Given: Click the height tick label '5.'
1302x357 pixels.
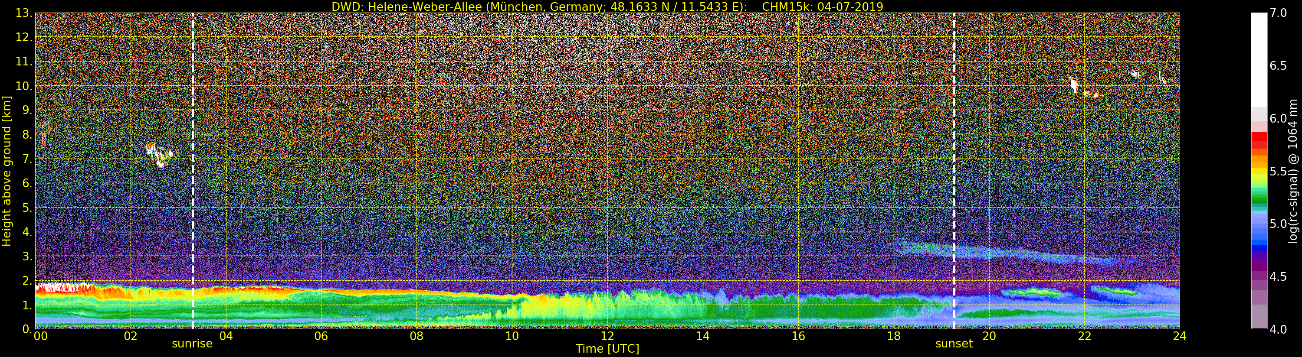Looking at the screenshot, I should [x=27, y=208].
